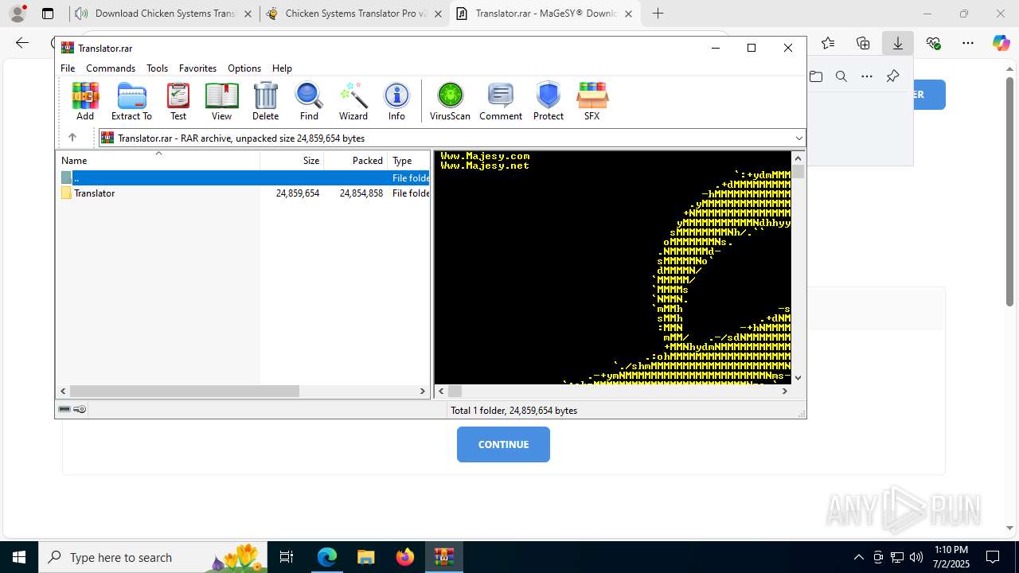1019x573 pixels.
Task: Open the Options menu
Action: click(244, 68)
